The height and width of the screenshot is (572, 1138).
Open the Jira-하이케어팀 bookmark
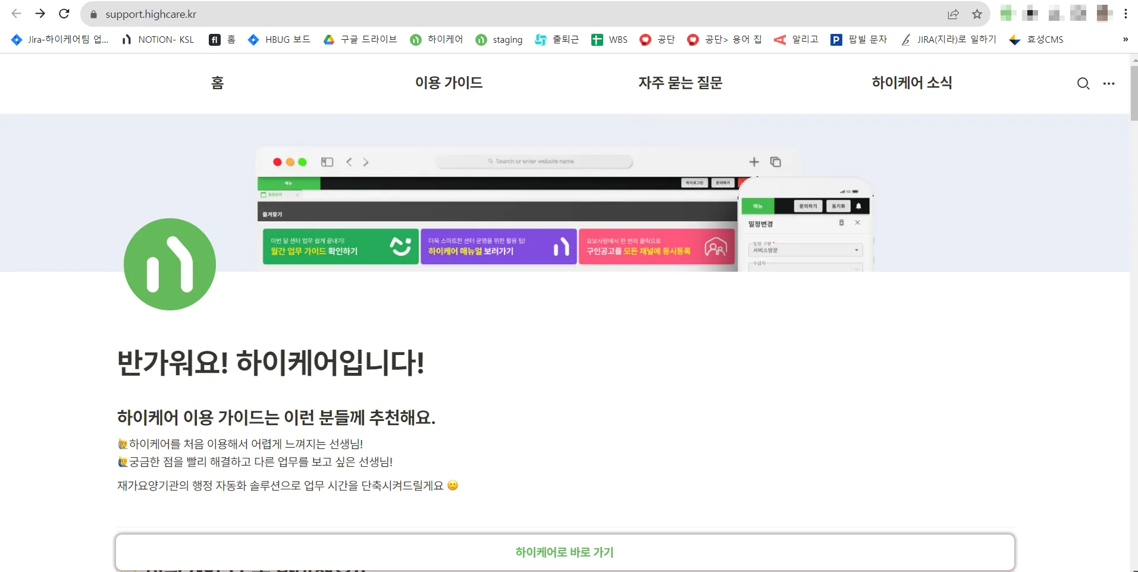(x=59, y=39)
